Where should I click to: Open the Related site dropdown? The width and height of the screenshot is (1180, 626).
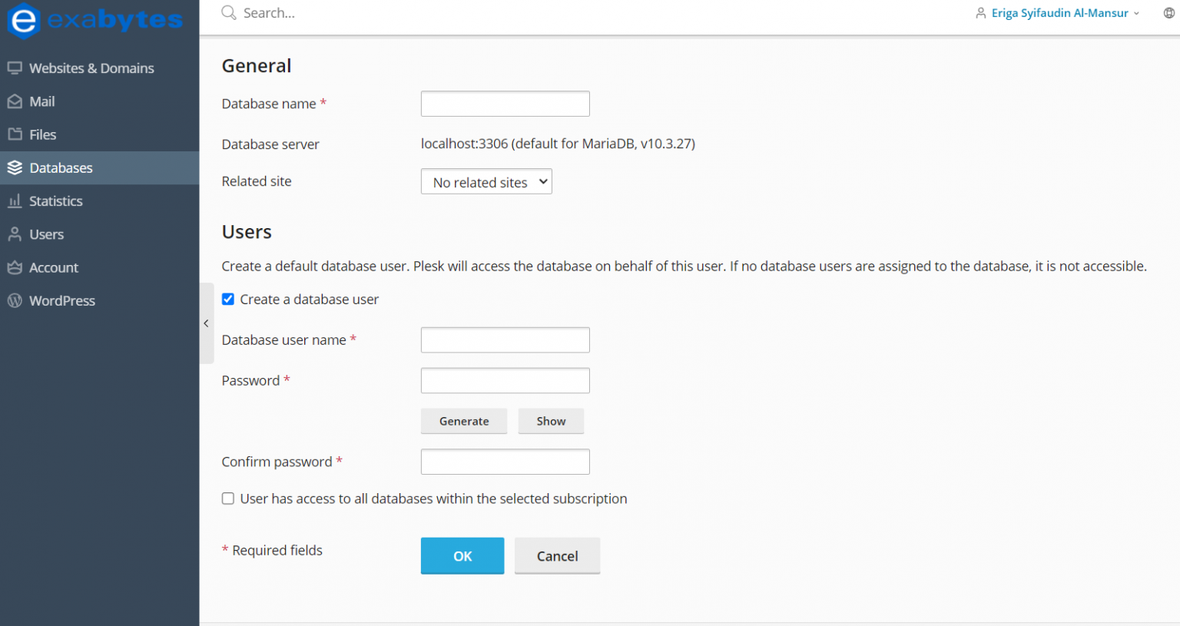[x=486, y=182]
